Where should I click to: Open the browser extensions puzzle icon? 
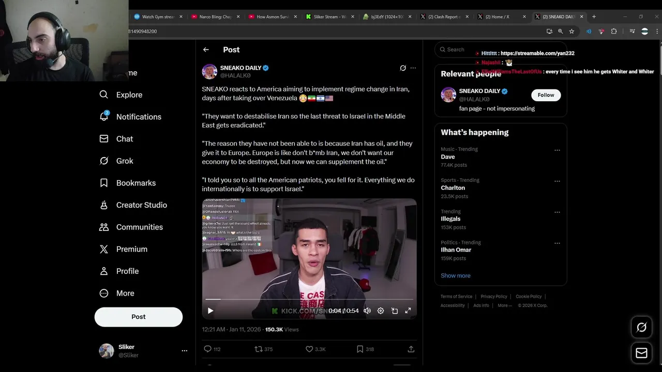click(614, 32)
